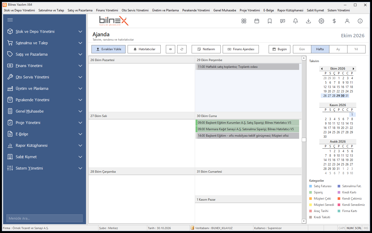Open Rapor Kütüphanesi menu bar item

290,10
